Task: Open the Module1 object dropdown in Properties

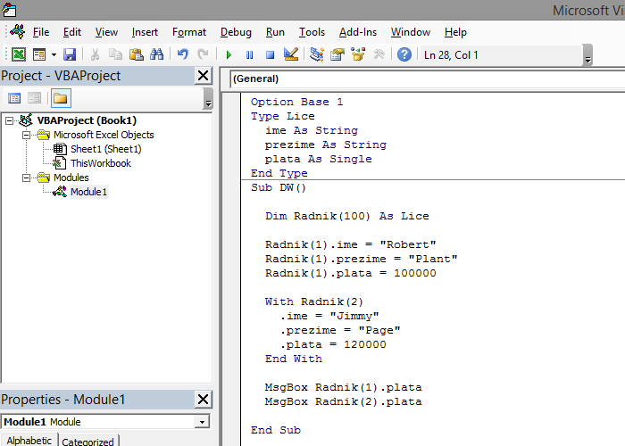Action: [x=203, y=422]
